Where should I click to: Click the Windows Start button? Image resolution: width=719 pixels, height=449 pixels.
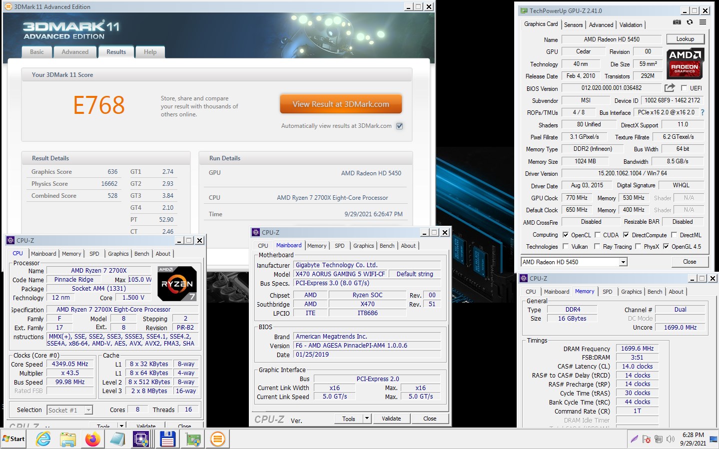point(13,439)
